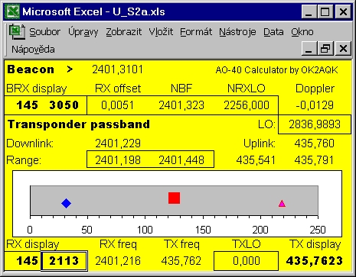The image size is (356, 277).
Task: Click the Transponder passband heading
Action: coord(79,124)
